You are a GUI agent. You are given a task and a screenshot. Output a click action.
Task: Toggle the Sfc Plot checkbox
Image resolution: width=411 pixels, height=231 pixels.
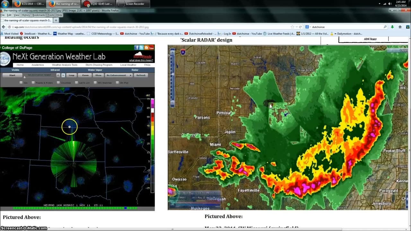click(x=117, y=83)
